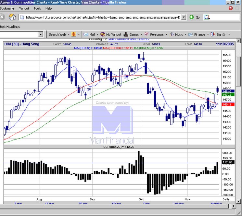Click the red update arrow icon
The height and width of the screenshot is (216, 242).
click(x=231, y=8)
